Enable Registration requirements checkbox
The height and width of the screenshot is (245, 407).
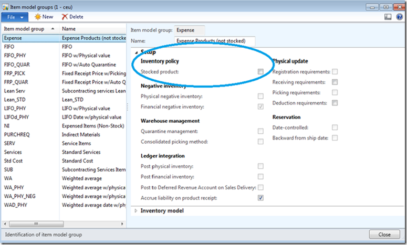[x=335, y=71]
